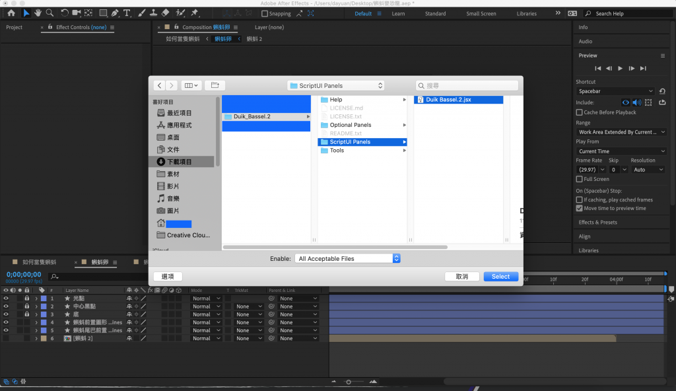Select the Hand tool
Viewport: 676px width, 391px height.
38,13
